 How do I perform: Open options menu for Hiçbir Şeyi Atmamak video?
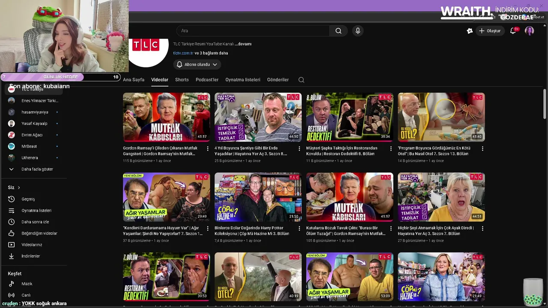(482, 228)
